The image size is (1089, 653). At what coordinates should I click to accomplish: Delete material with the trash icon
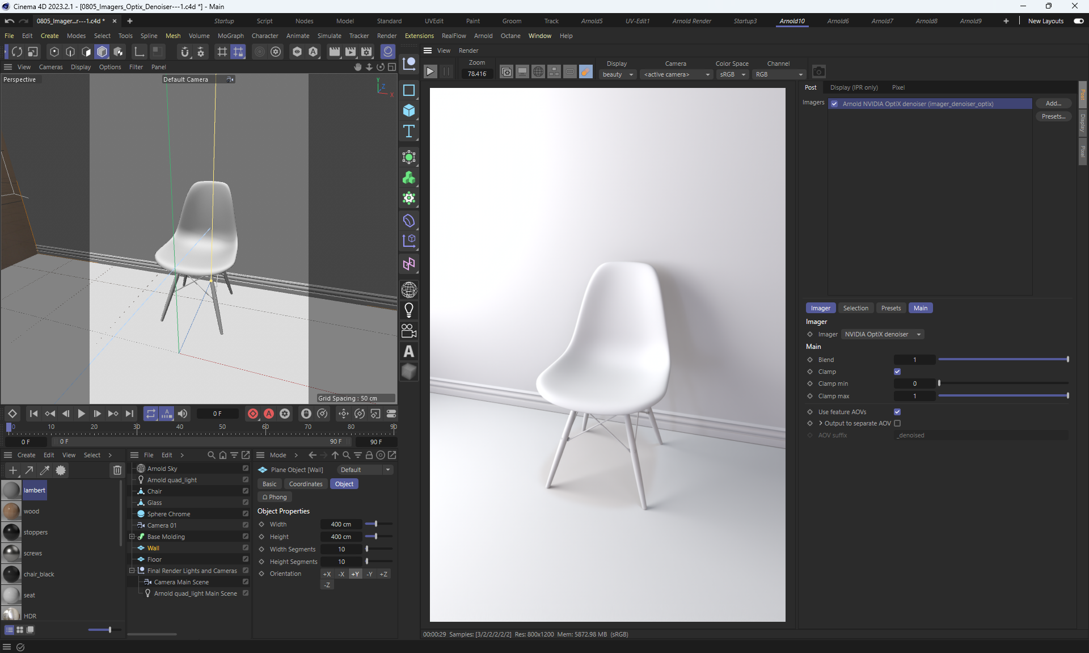tap(117, 470)
